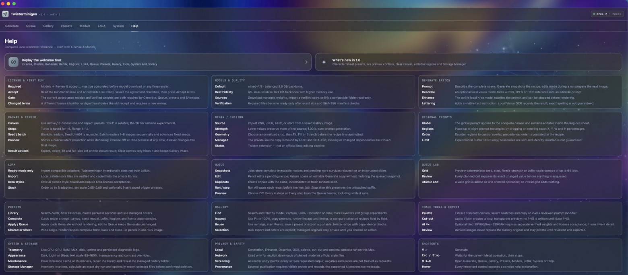Click the Help page heading
The image size is (628, 275).
pos(11,41)
